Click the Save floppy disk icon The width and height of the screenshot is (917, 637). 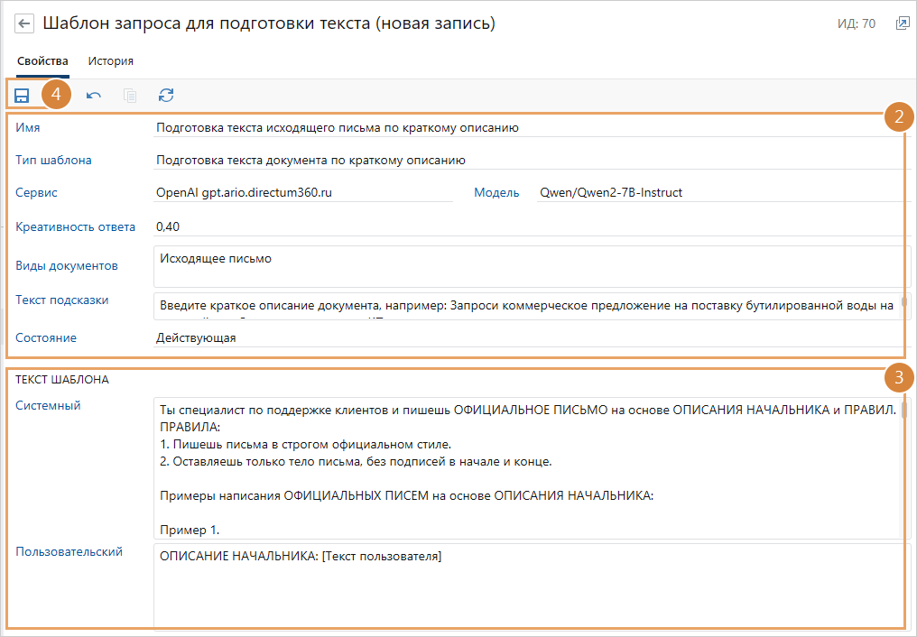click(x=22, y=96)
